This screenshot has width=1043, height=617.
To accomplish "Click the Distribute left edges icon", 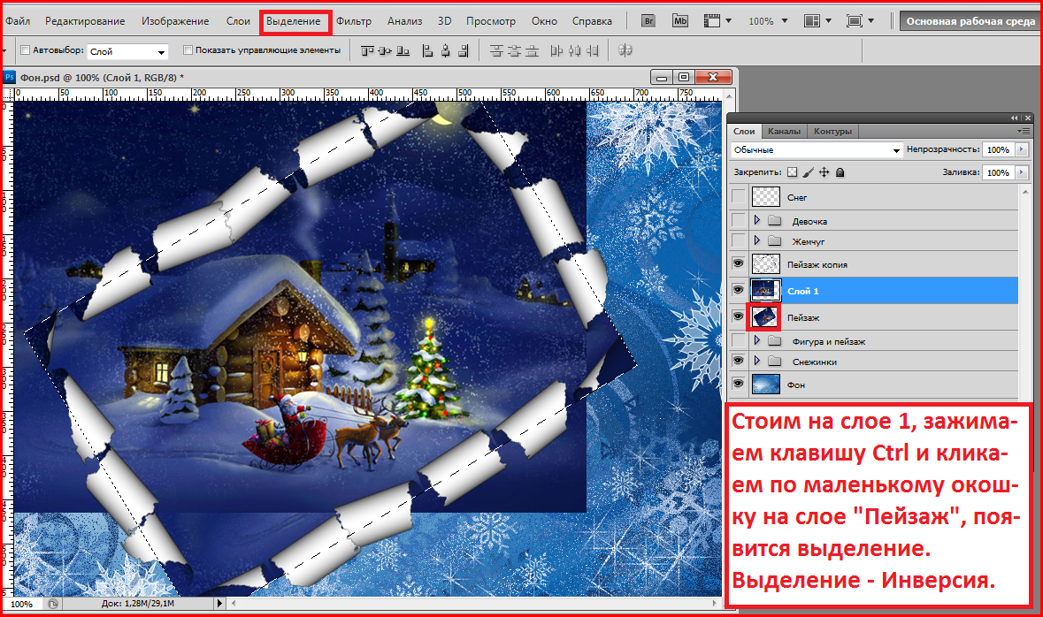I will [x=556, y=50].
